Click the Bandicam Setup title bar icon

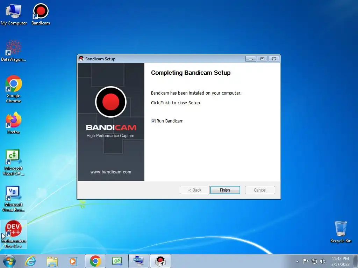coord(81,59)
